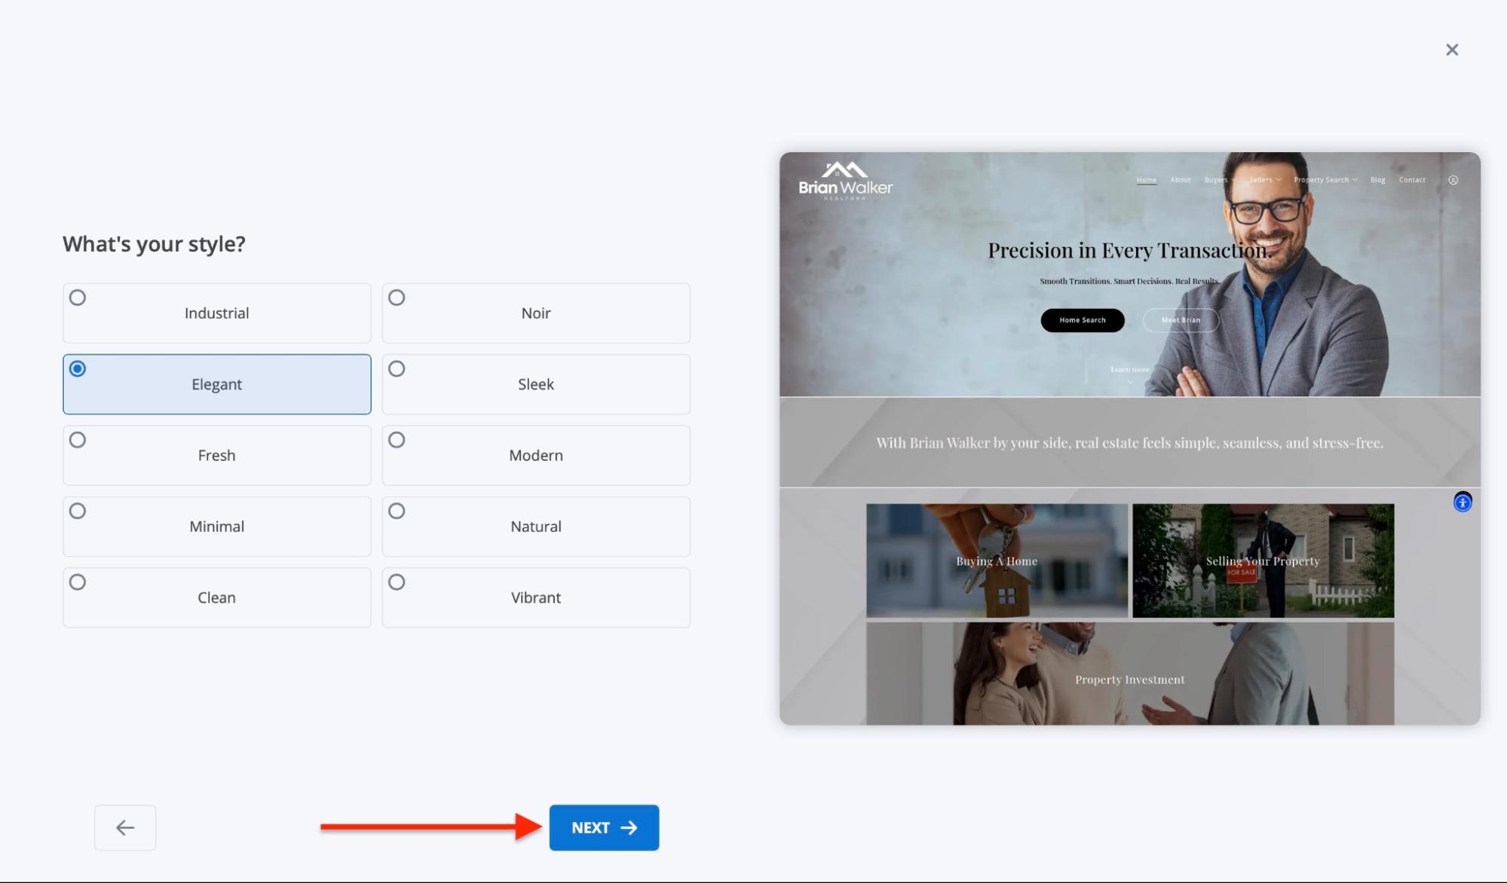Open the Blog navigation item
1507x883 pixels.
click(x=1377, y=180)
